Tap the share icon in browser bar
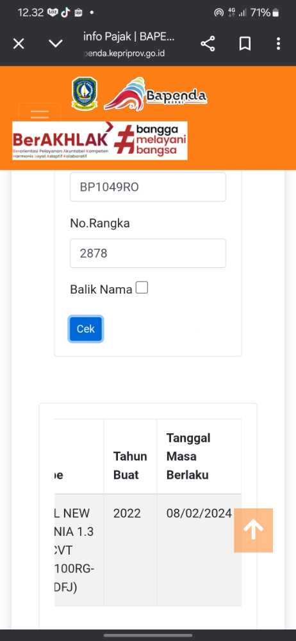Viewport: 296px width, 641px height. coord(208,44)
